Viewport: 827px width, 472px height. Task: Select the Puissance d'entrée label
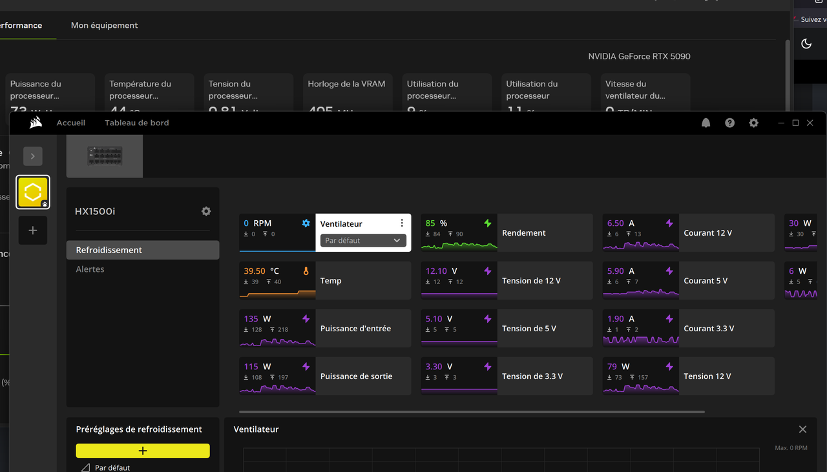[x=355, y=329]
